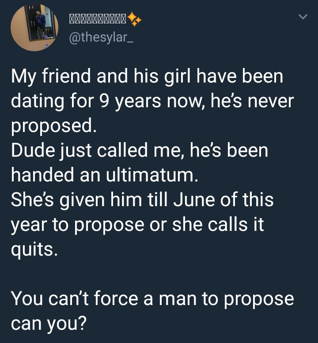Screen dimensions: 318x343
Task: Click the word "proposed." in the tweet
Action: [53, 127]
